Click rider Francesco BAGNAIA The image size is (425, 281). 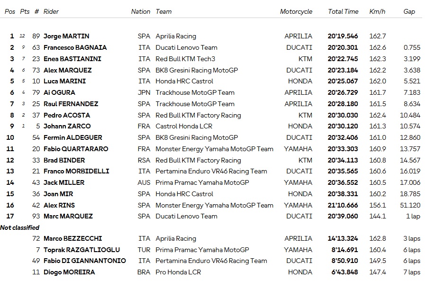[75, 47]
